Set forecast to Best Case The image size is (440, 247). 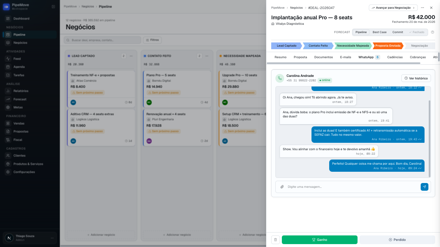click(x=379, y=32)
